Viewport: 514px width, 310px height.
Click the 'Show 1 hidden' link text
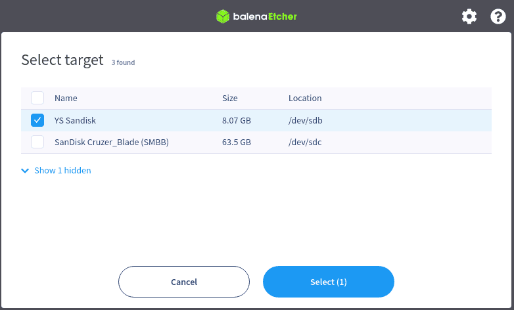[x=62, y=171]
